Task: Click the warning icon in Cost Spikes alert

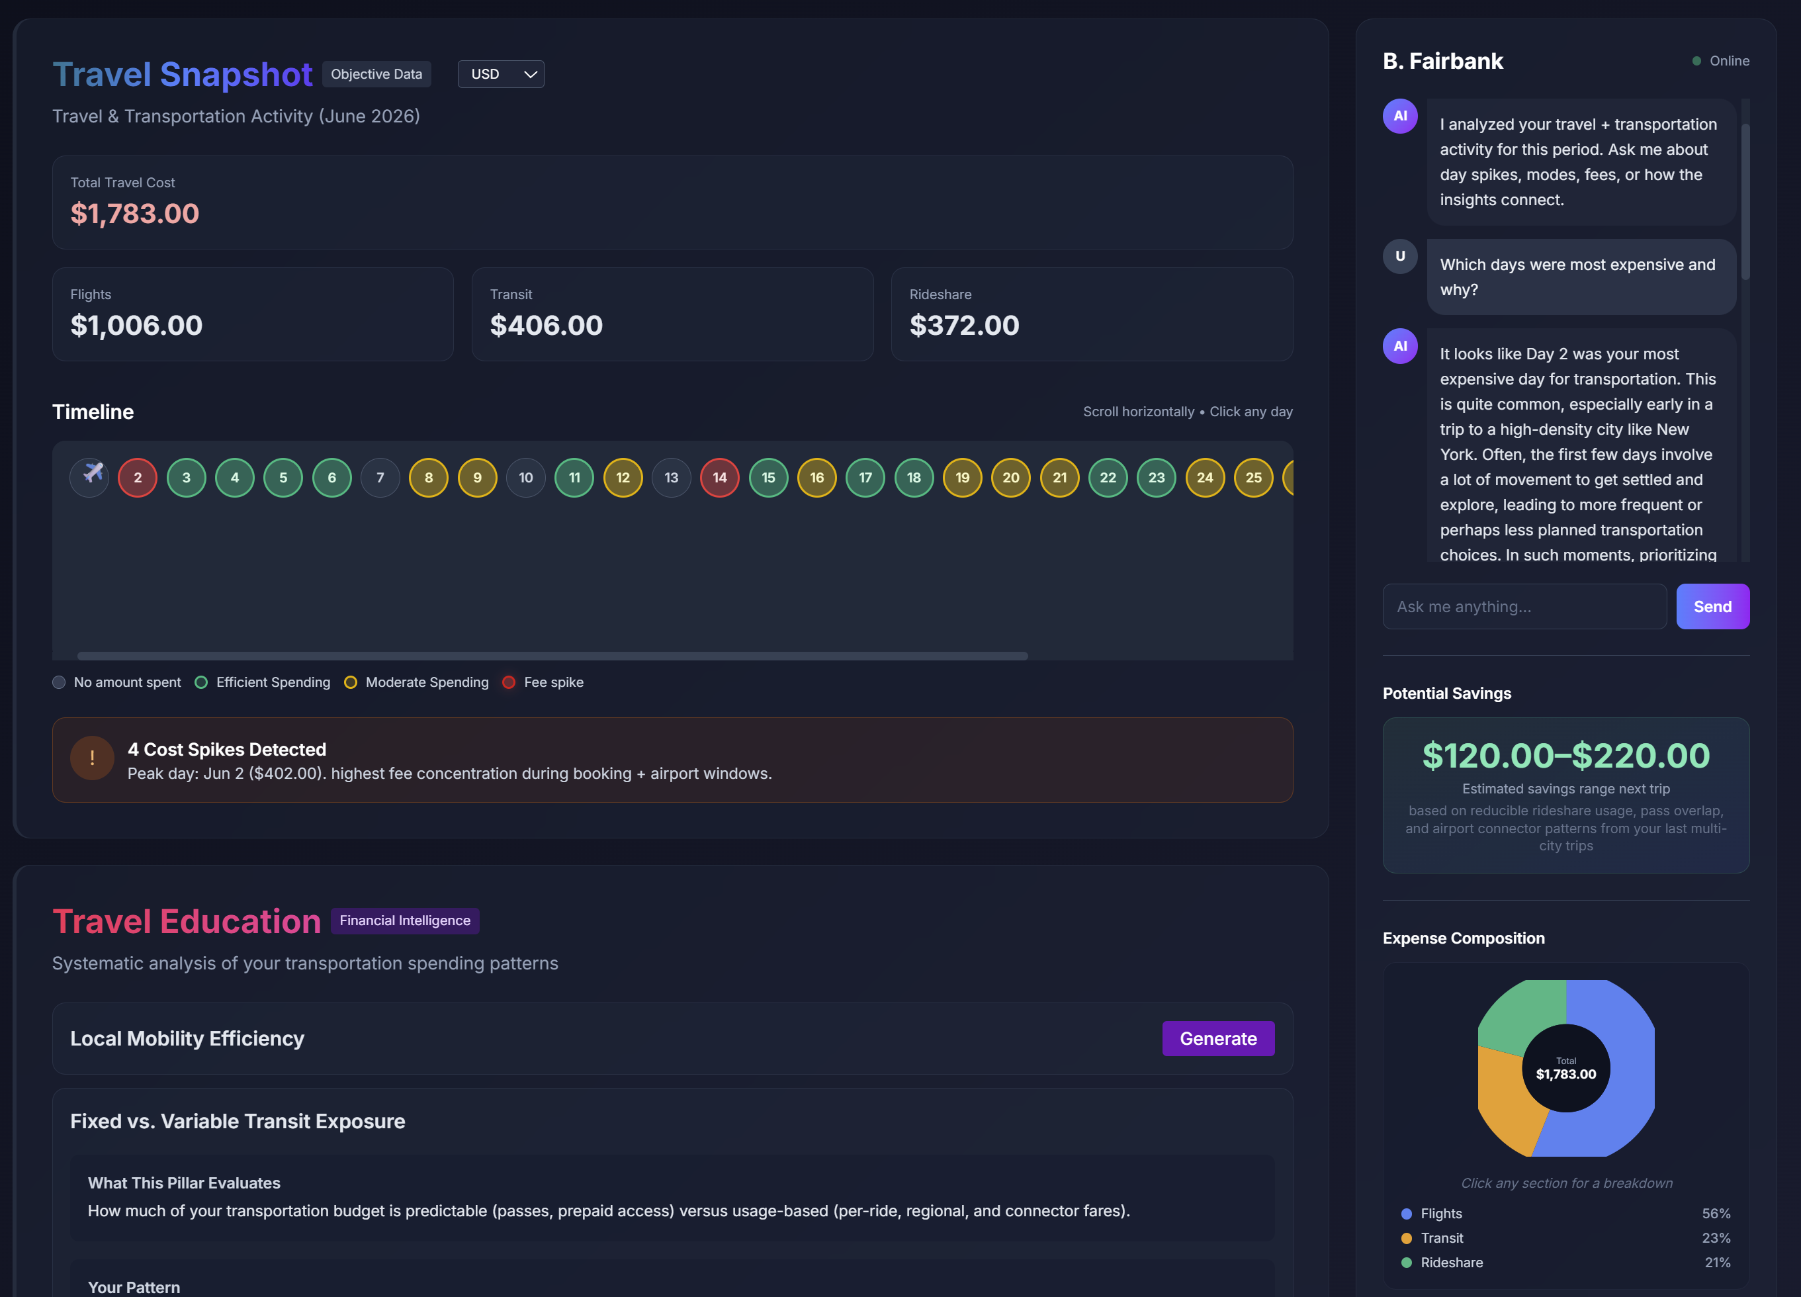Action: click(x=92, y=759)
